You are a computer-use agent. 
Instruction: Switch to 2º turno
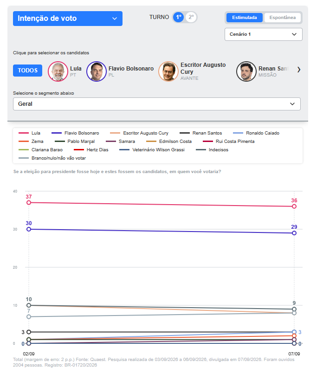point(191,17)
